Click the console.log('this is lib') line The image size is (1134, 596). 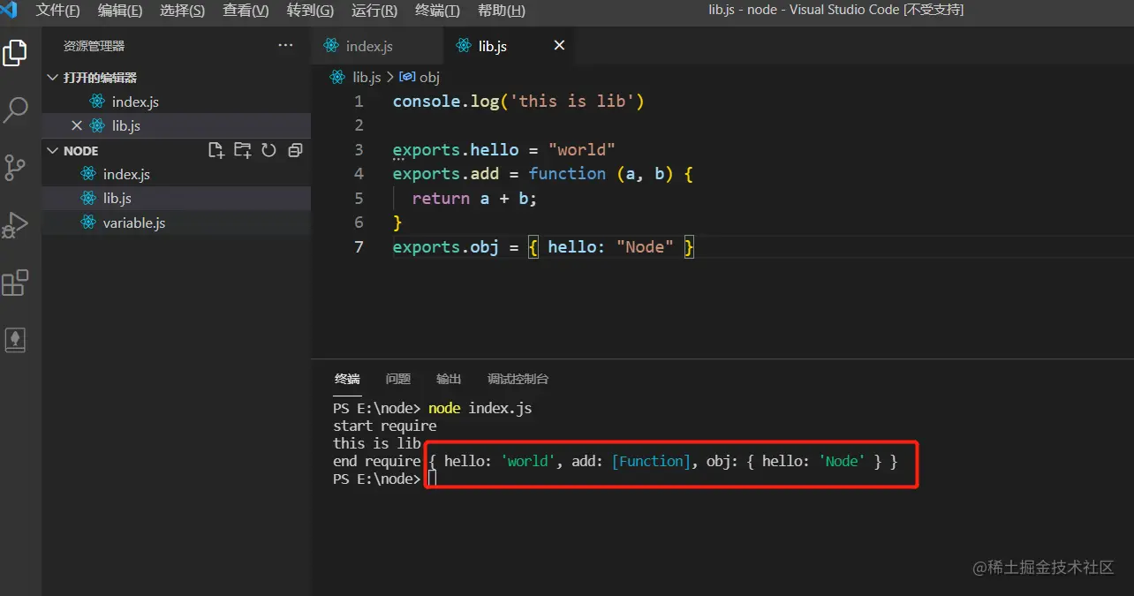click(x=518, y=102)
